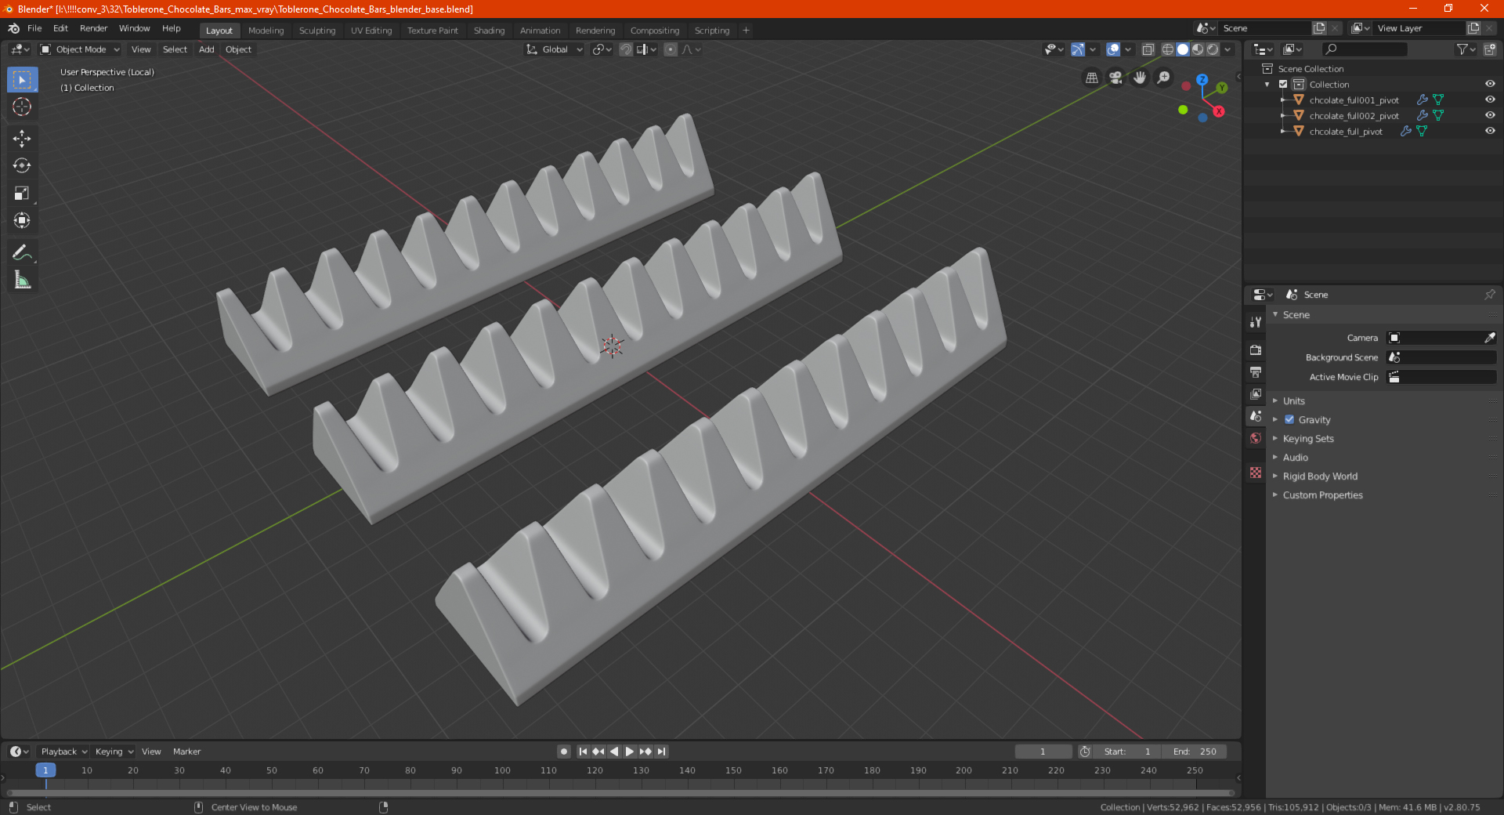
Task: Add a new workspace with plus button
Action: [x=746, y=31]
